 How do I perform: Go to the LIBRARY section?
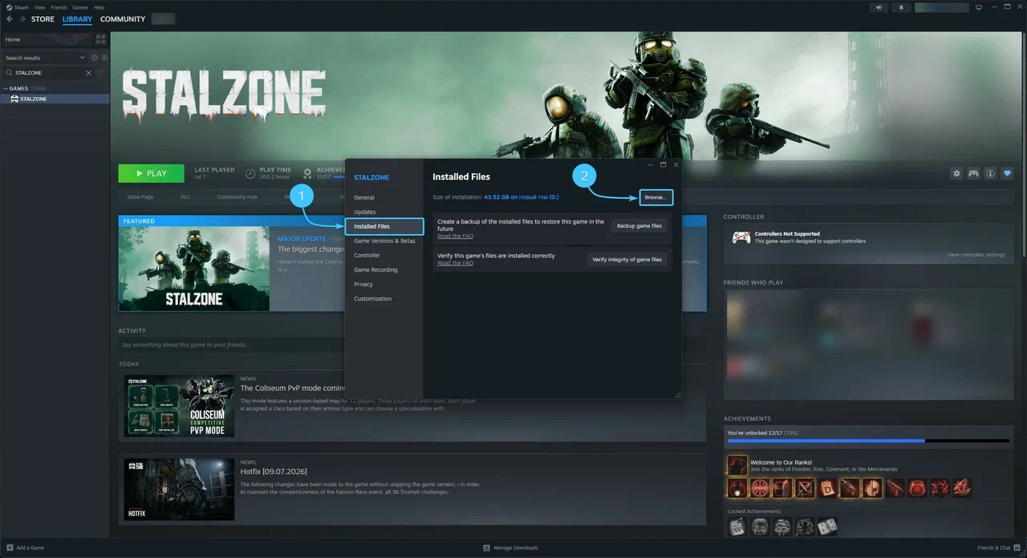[78, 19]
